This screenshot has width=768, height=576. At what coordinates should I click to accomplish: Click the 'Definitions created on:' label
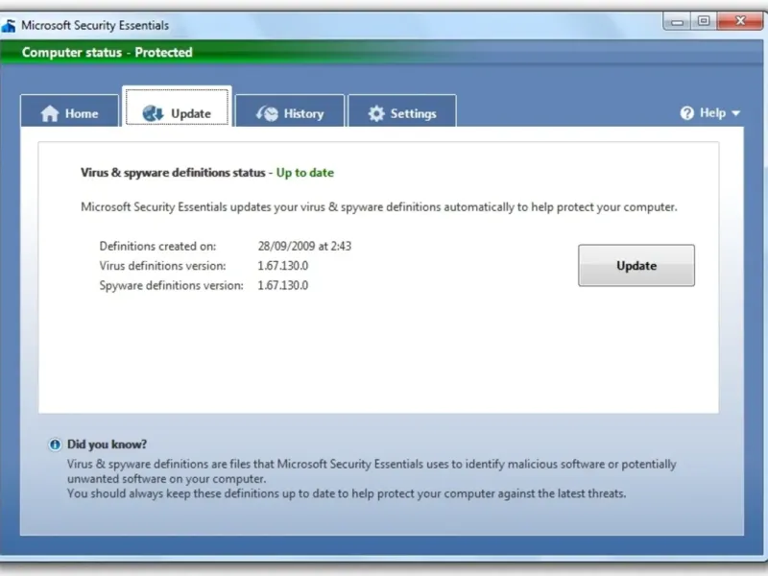pyautogui.click(x=157, y=246)
